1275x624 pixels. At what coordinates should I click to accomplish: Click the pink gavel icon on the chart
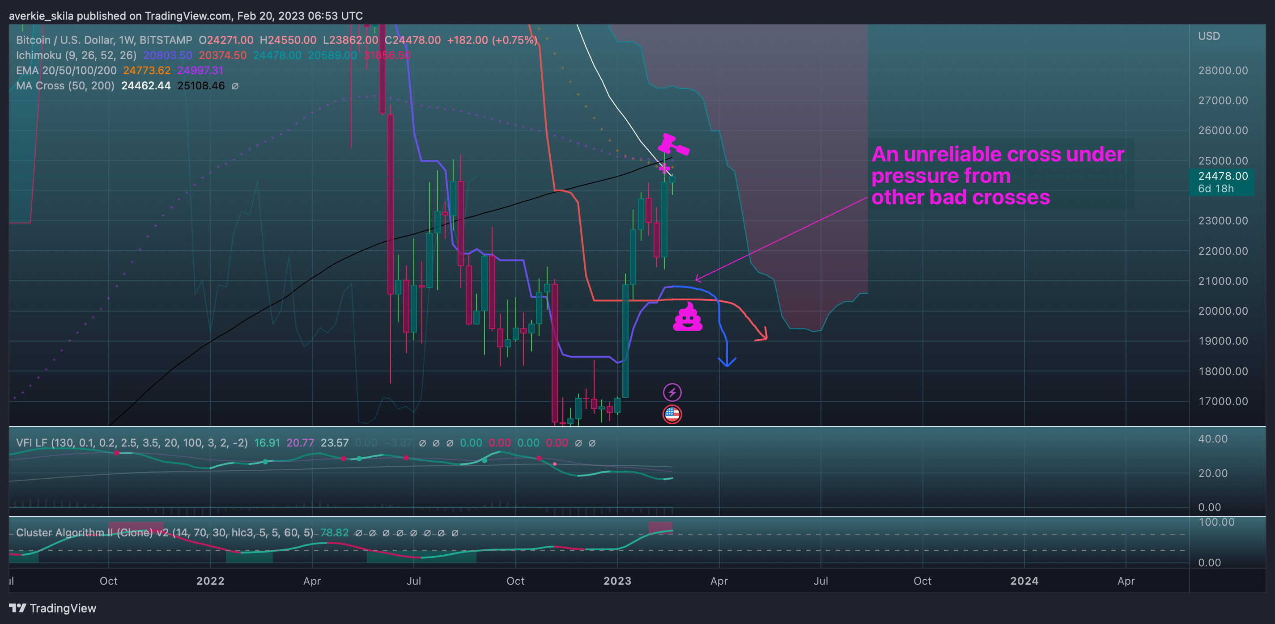(673, 144)
